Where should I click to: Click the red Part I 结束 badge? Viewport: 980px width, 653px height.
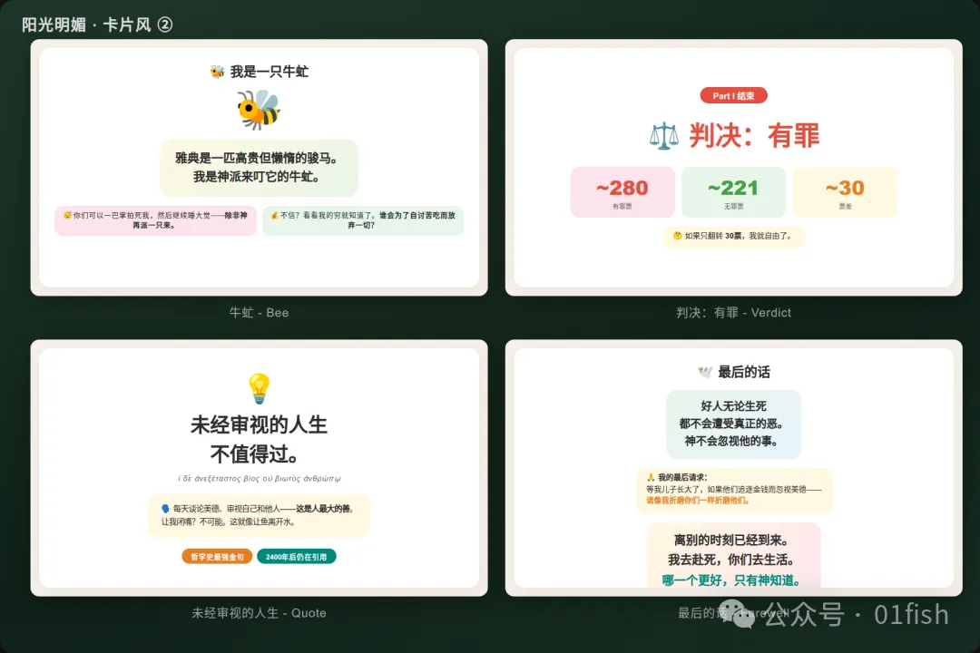tap(733, 96)
